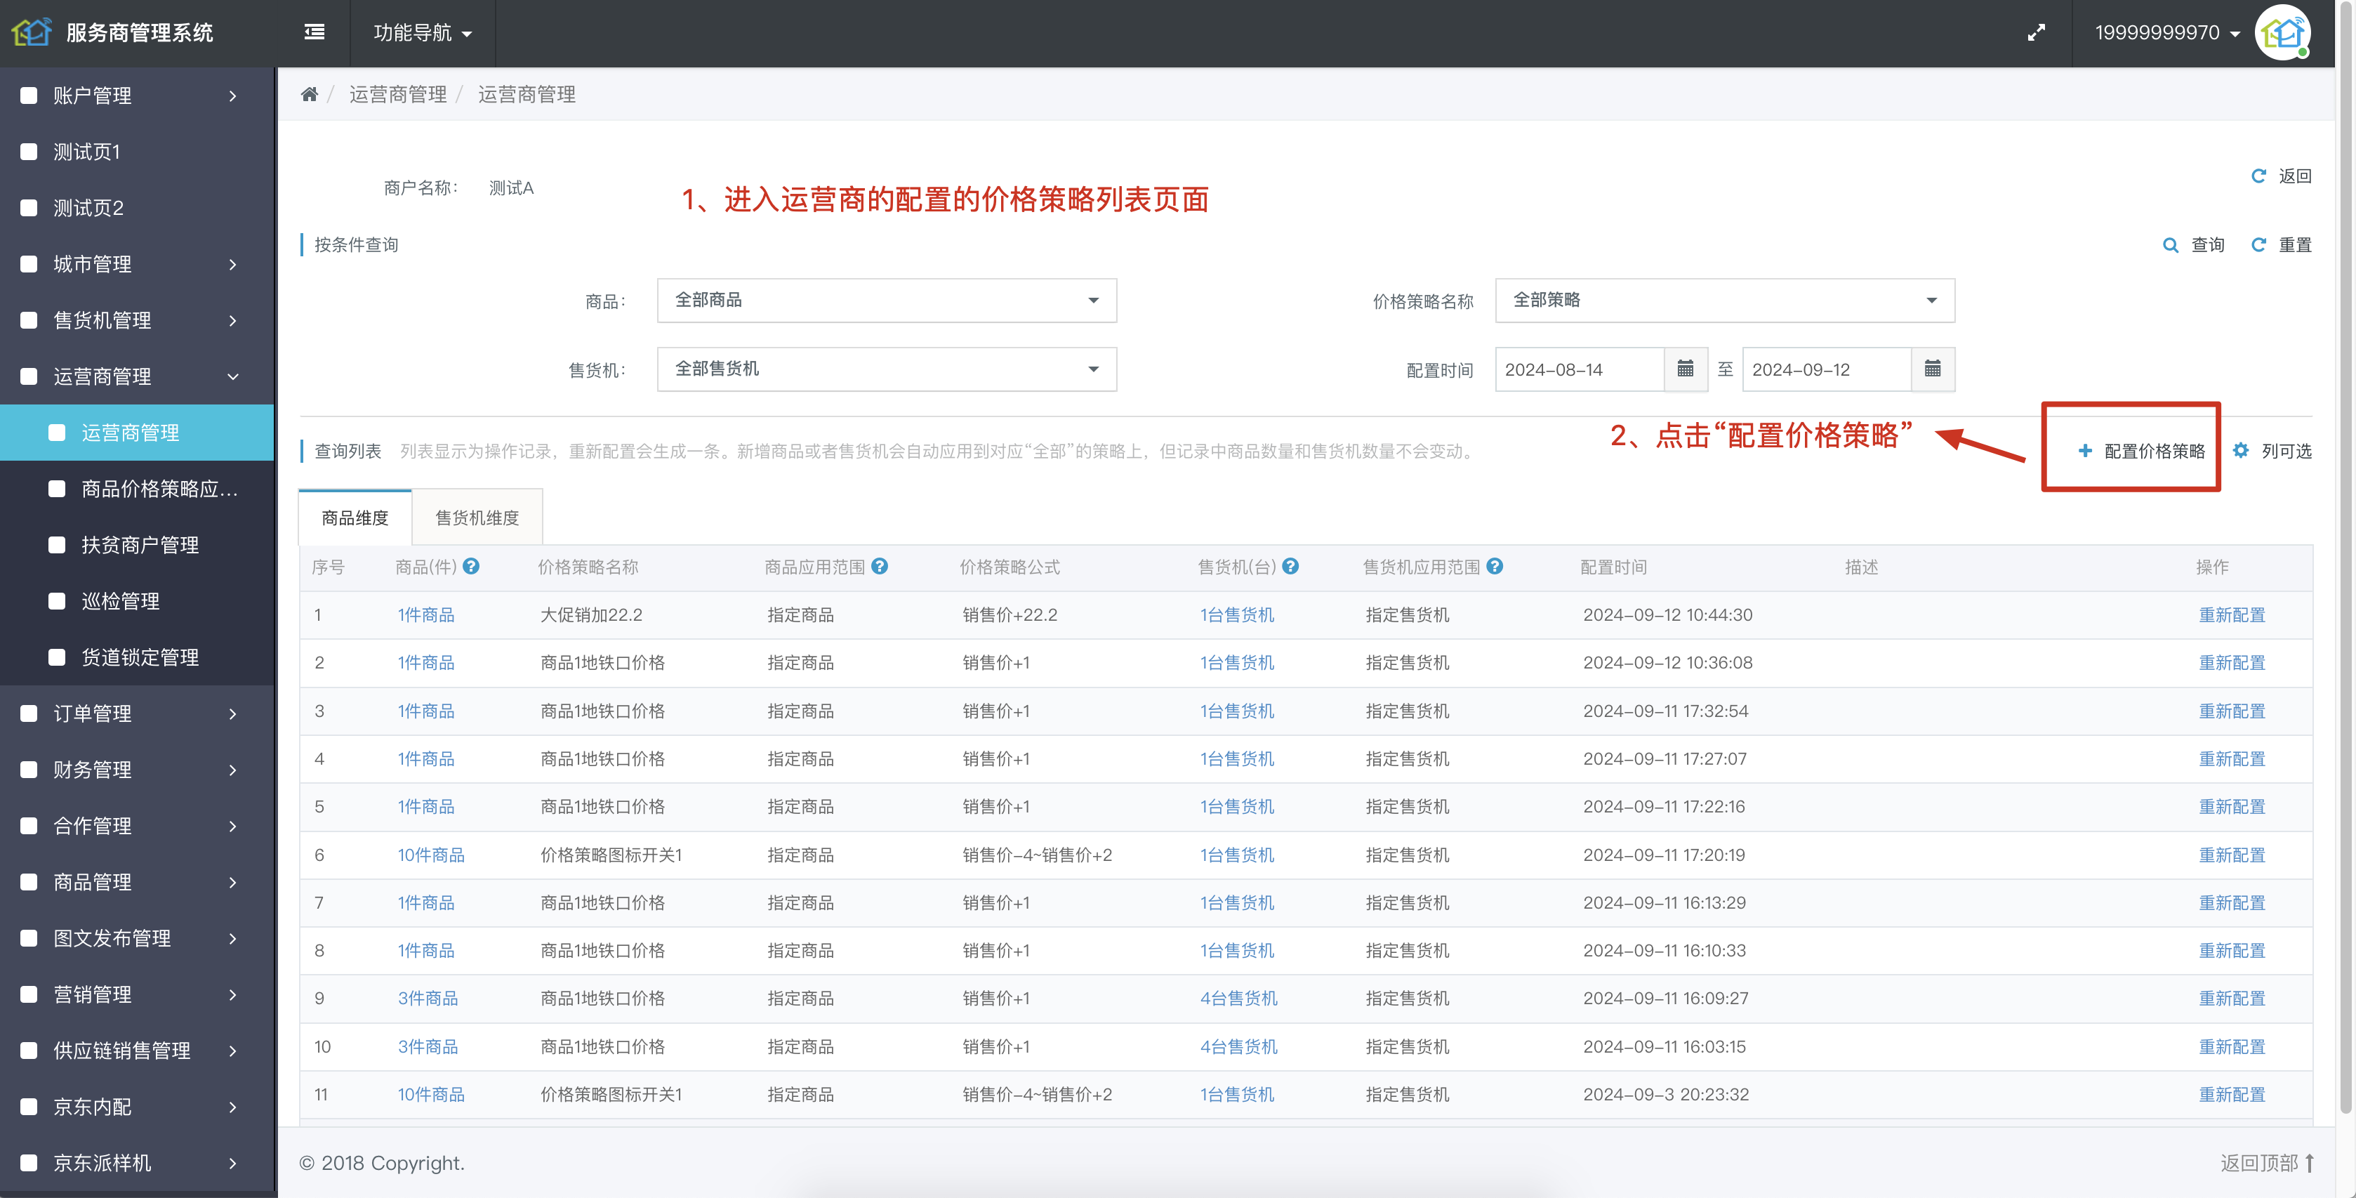
Task: Click the 配置价格策略 button
Action: point(2141,450)
